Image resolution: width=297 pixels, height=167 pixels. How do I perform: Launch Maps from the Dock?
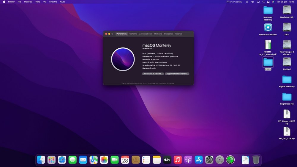94,160
